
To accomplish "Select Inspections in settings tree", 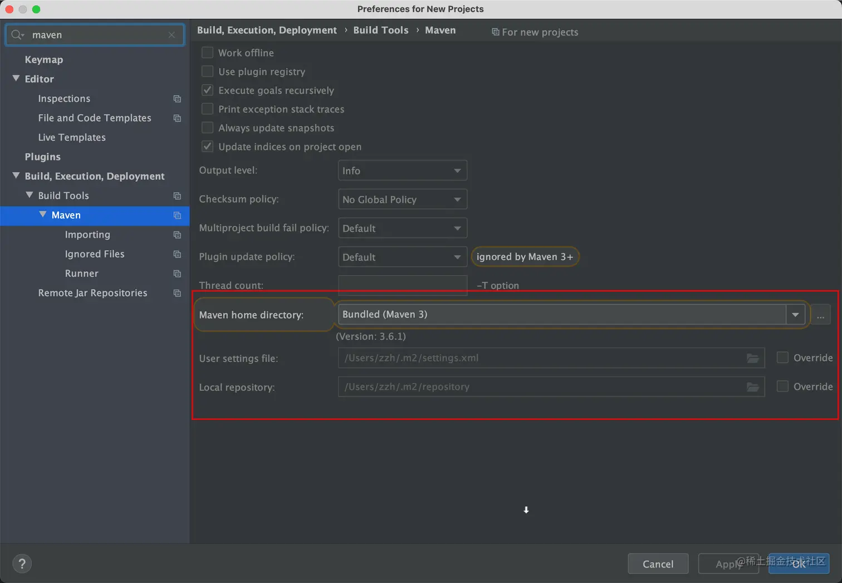I will coord(64,99).
